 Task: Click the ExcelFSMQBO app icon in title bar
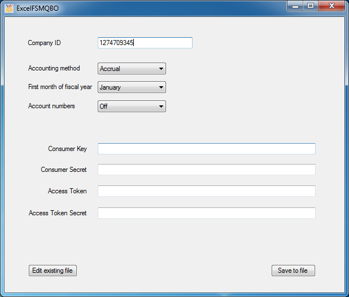tap(9, 8)
